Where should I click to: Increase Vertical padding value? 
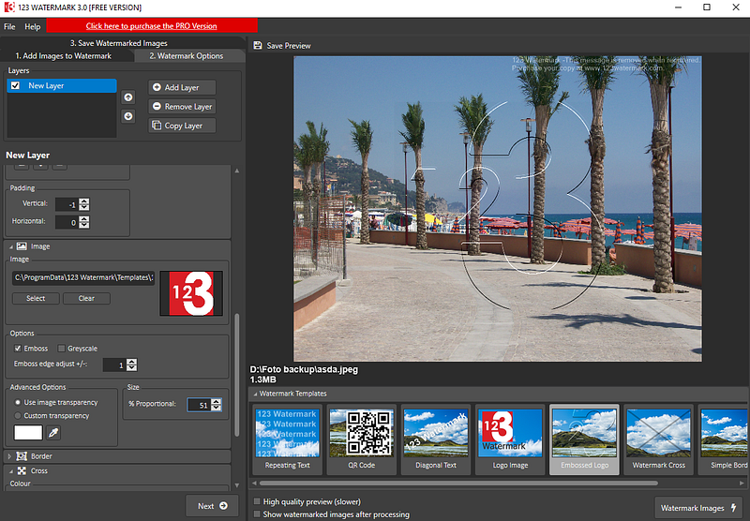[84, 201]
